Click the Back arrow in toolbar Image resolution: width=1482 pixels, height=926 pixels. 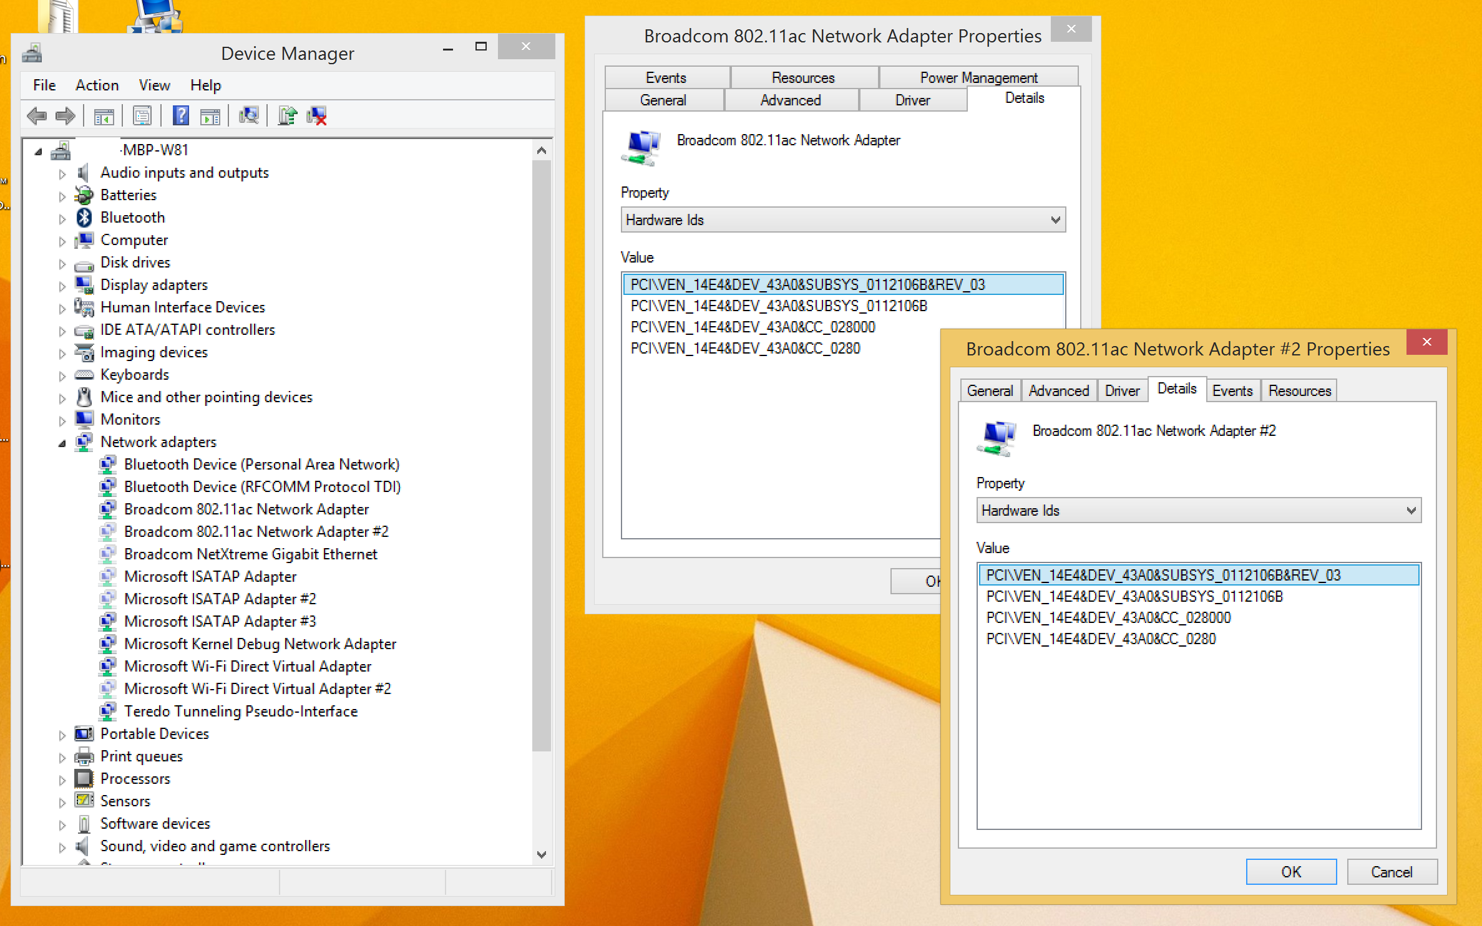click(37, 115)
